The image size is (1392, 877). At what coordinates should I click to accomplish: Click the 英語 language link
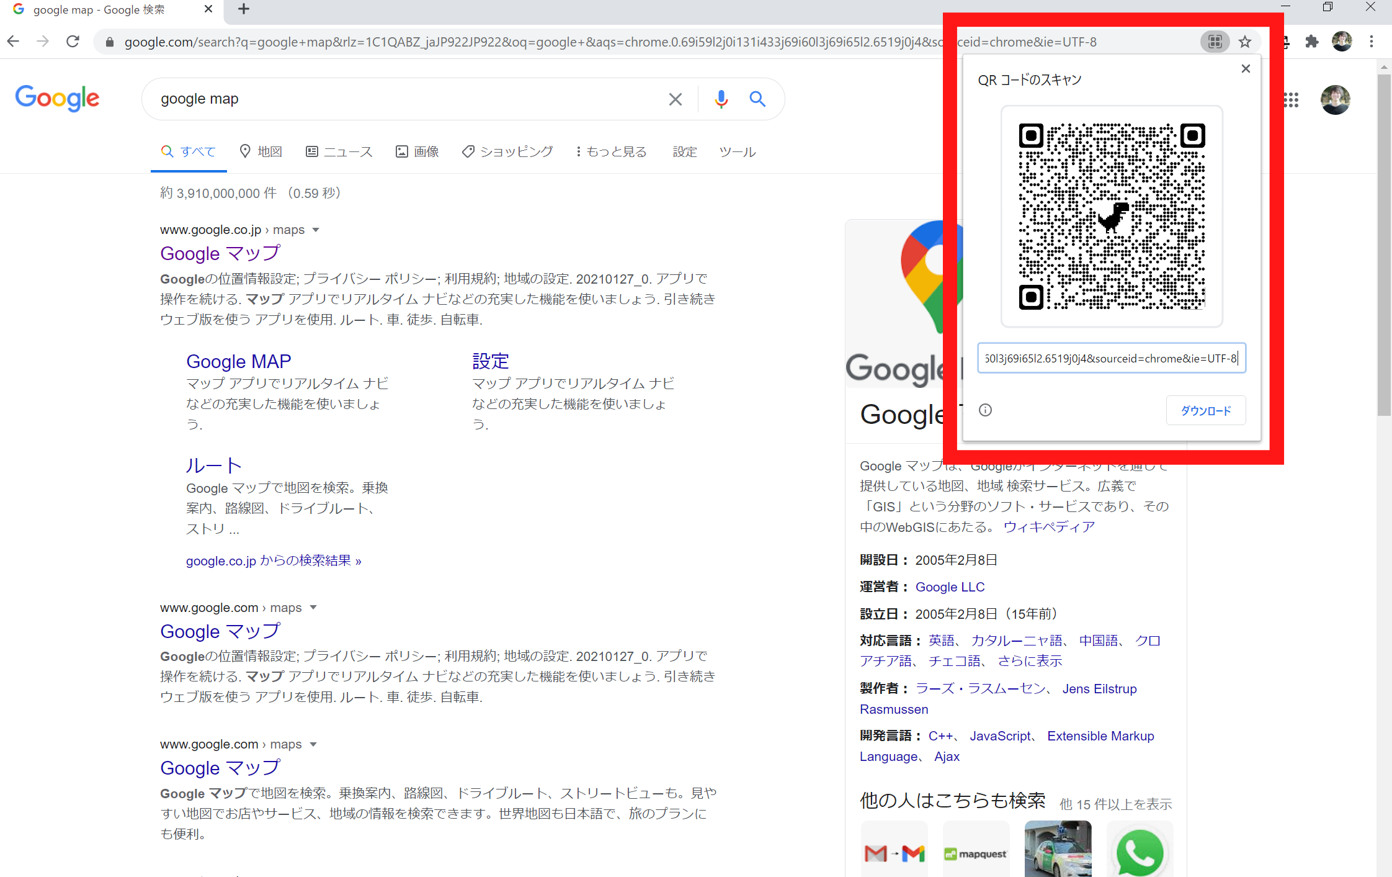(941, 640)
